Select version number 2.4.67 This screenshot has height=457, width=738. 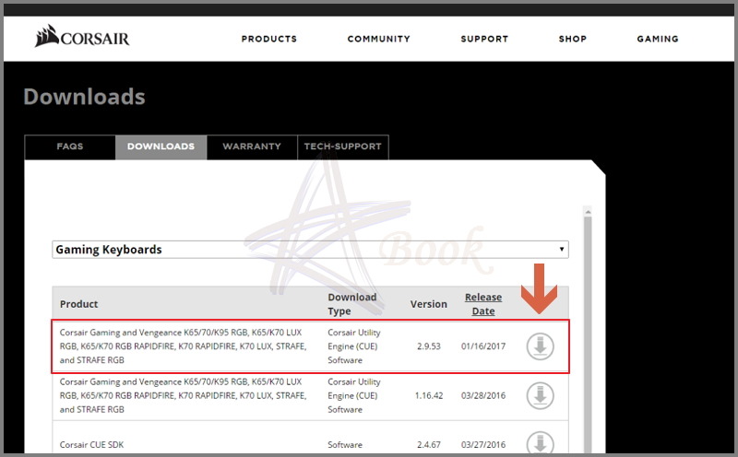coord(429,444)
